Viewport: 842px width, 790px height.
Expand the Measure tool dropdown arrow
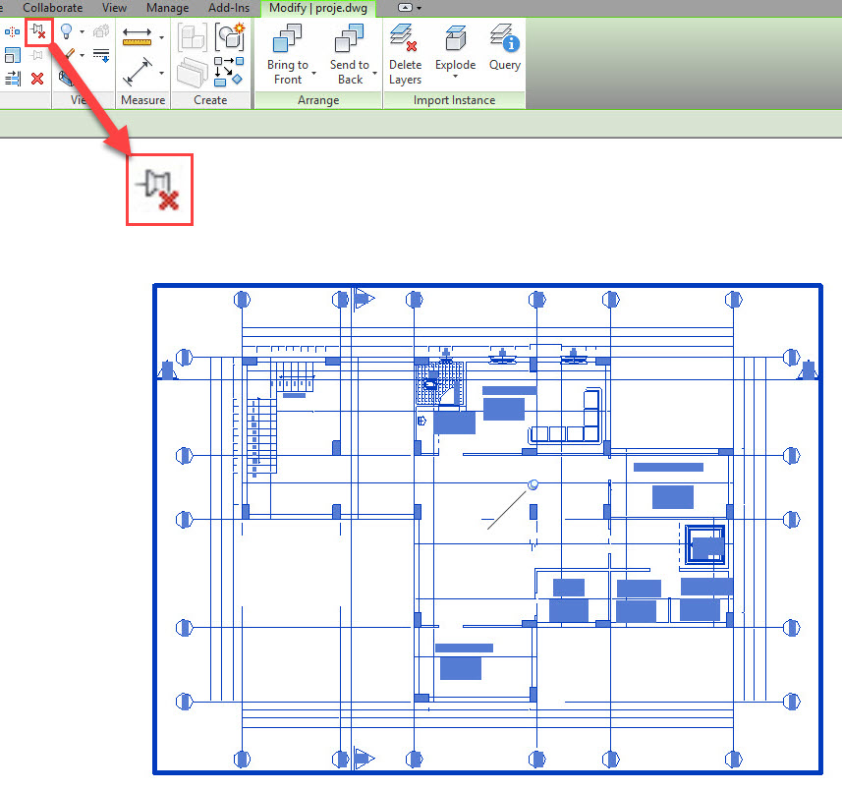point(161,38)
